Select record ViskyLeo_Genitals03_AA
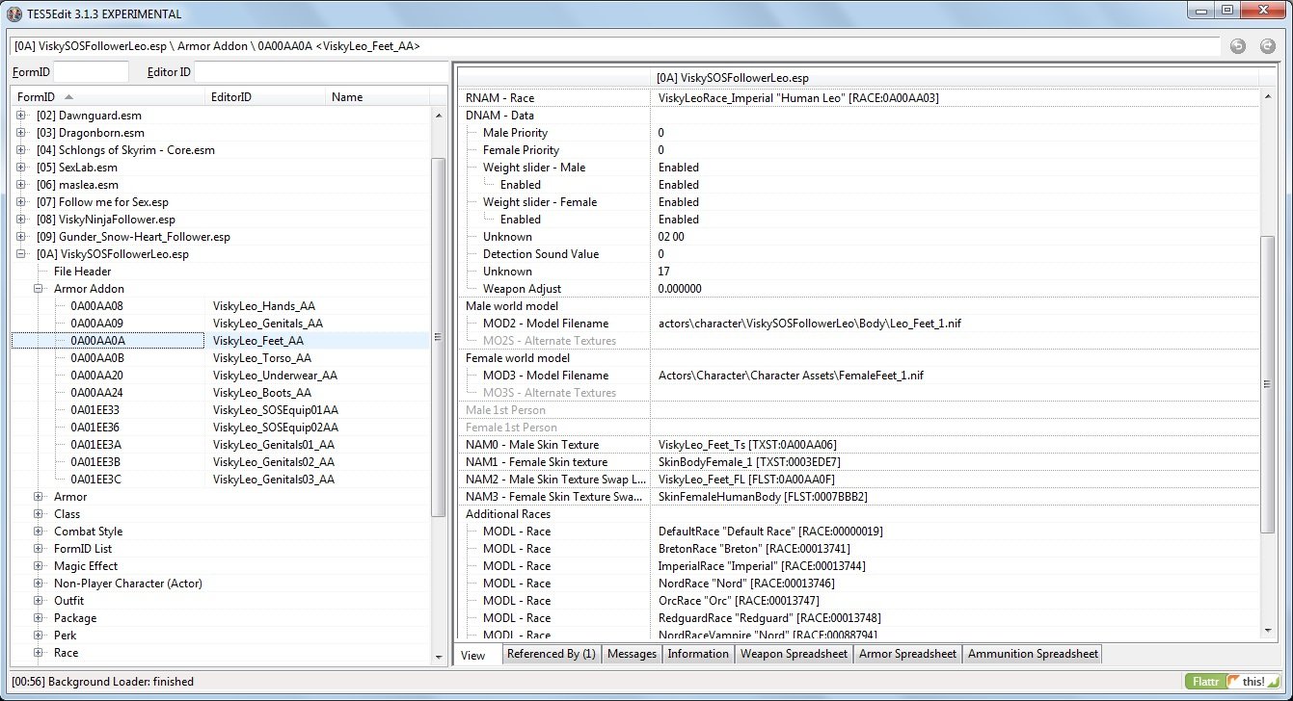 click(274, 480)
